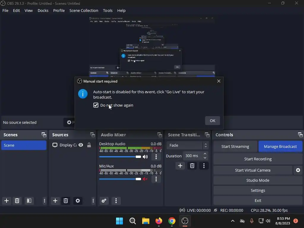Click Exit button in Controls
304x228 pixels.
258,200
